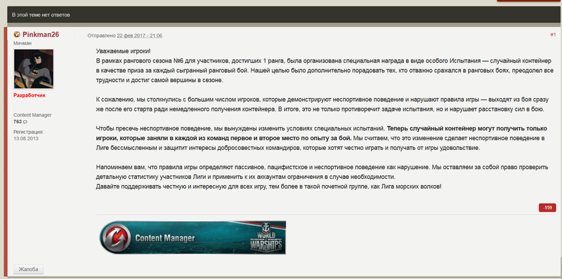Click the Мичман rank title
This screenshot has height=279, width=562.
22,43
